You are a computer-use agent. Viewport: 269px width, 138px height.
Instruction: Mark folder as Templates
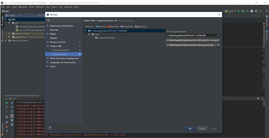click(127, 27)
